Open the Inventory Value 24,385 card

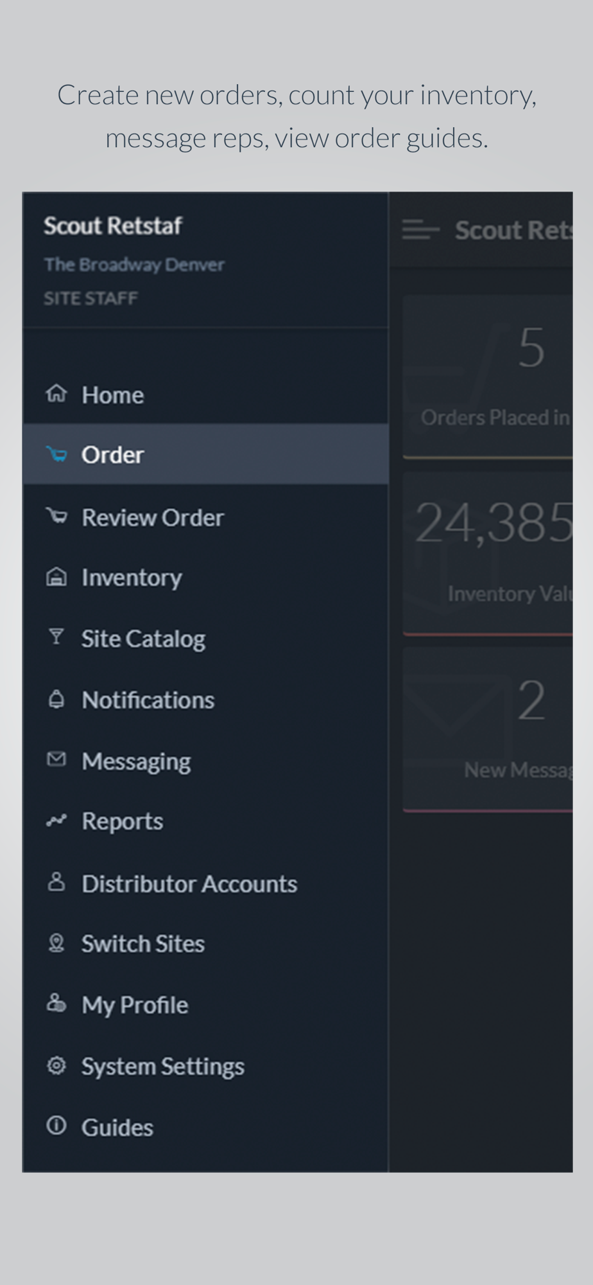click(488, 553)
